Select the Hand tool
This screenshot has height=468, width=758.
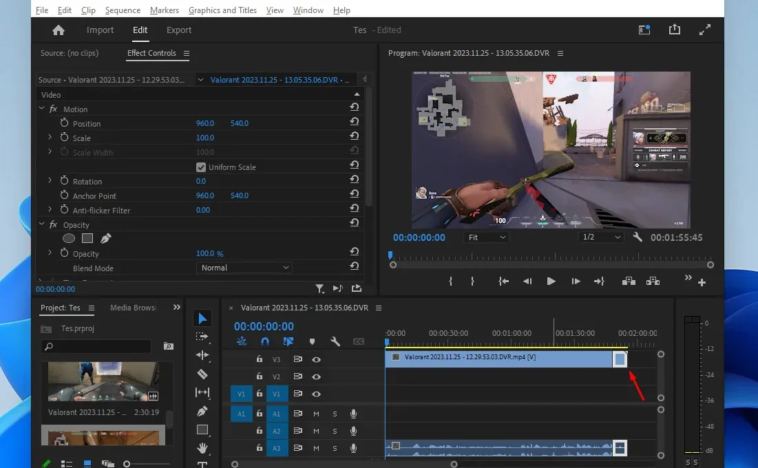click(x=202, y=448)
